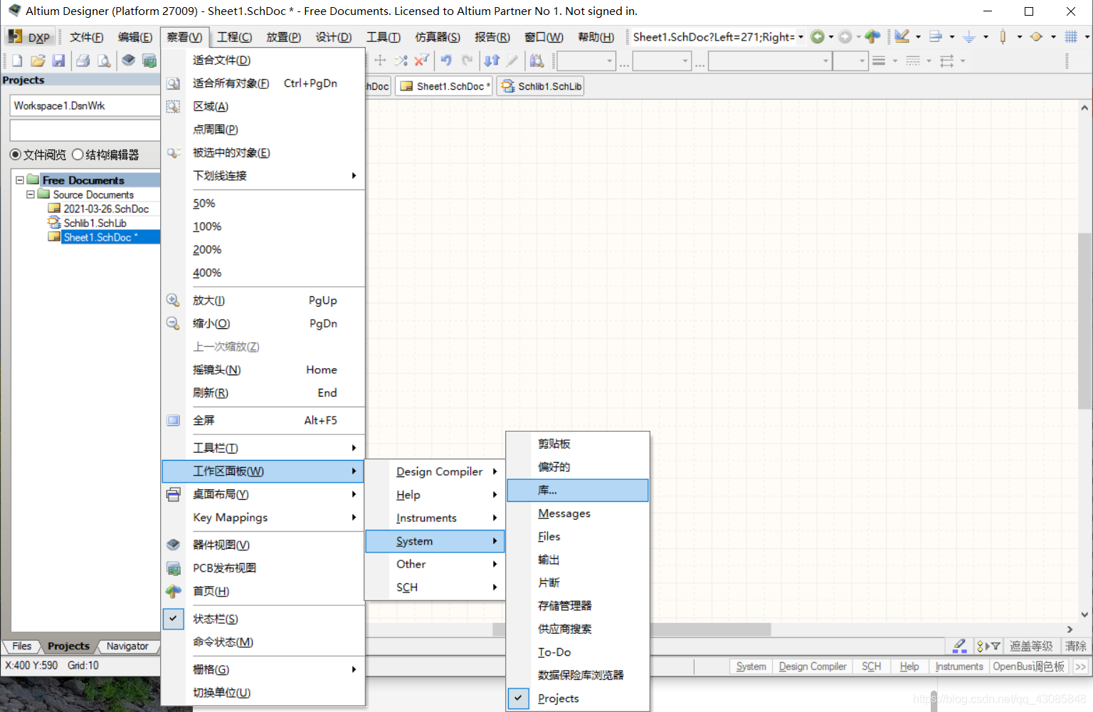Select the 文件阅览 radio button

click(x=15, y=155)
